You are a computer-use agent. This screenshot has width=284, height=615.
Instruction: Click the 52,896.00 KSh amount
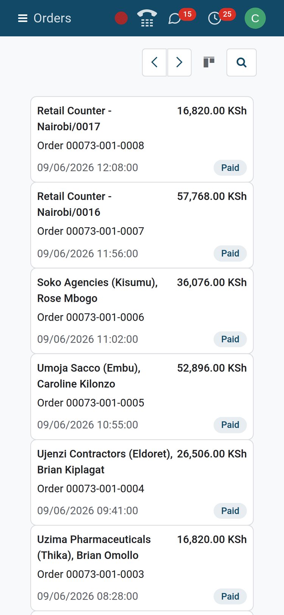click(x=212, y=368)
